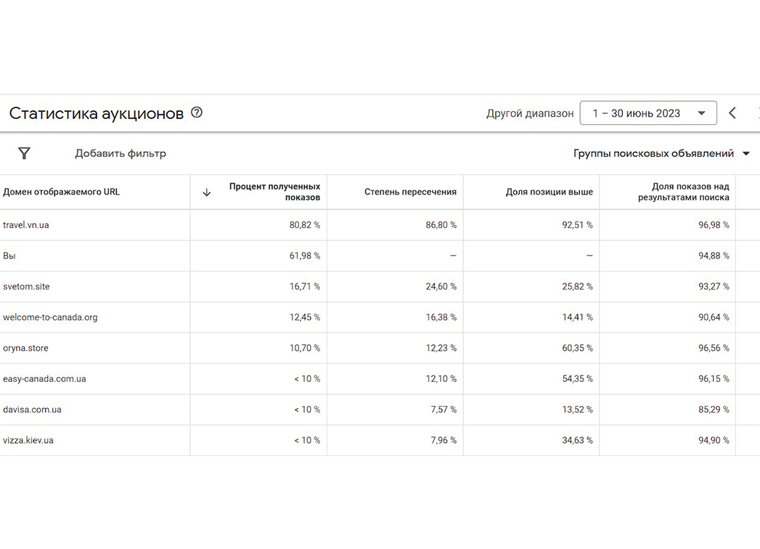760x549 pixels.
Task: Select the davisa.com.ua row
Action: 380,410
